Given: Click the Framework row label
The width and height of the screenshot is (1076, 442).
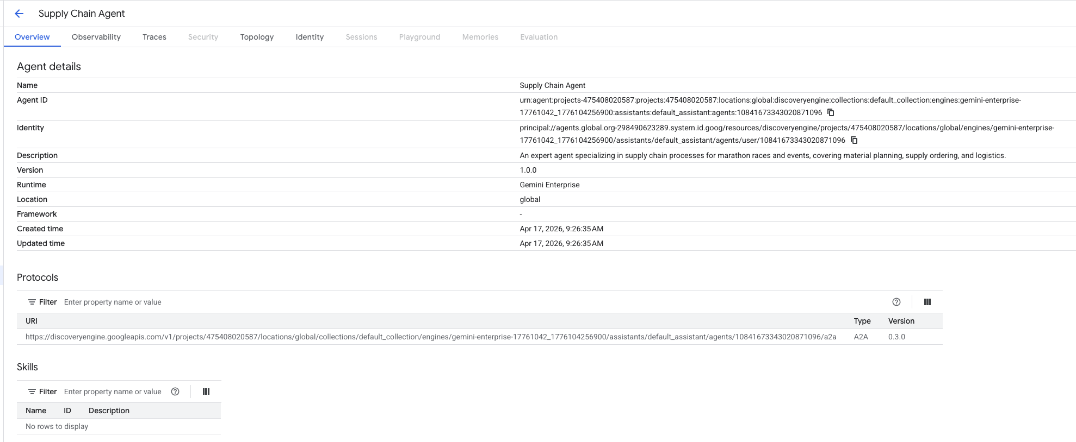Looking at the screenshot, I should pos(36,214).
